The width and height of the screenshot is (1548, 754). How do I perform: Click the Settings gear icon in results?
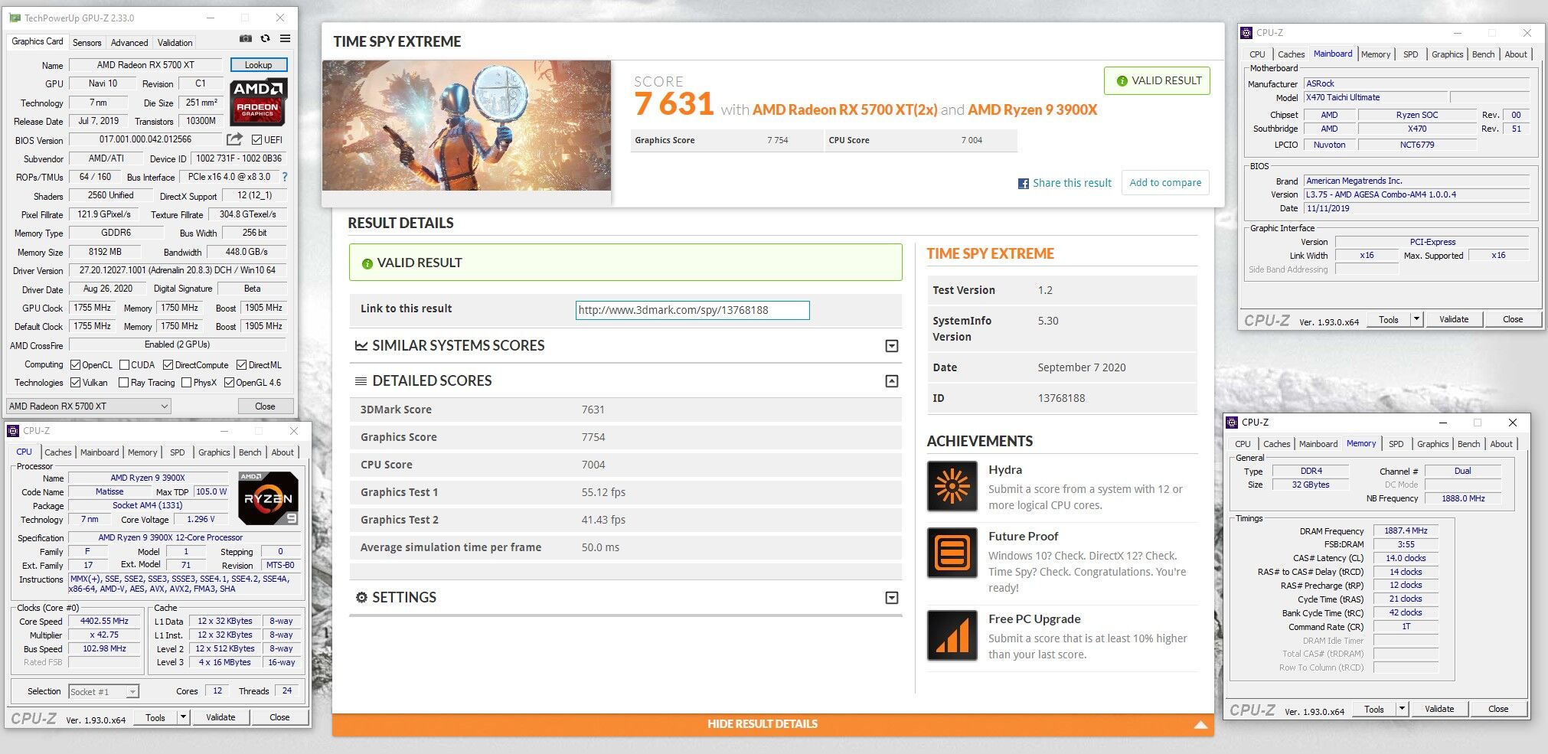[361, 597]
